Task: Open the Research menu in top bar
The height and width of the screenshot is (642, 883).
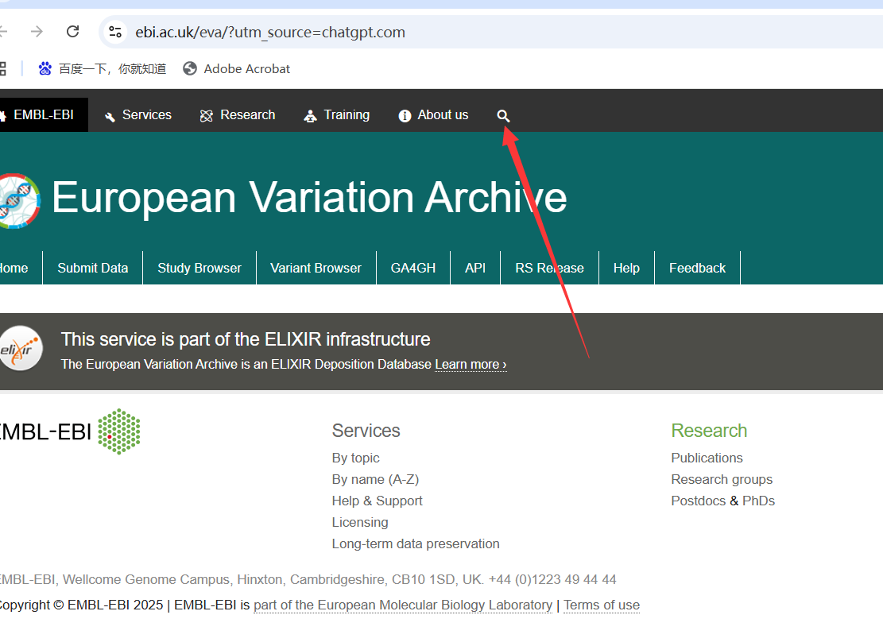Action: 238,115
